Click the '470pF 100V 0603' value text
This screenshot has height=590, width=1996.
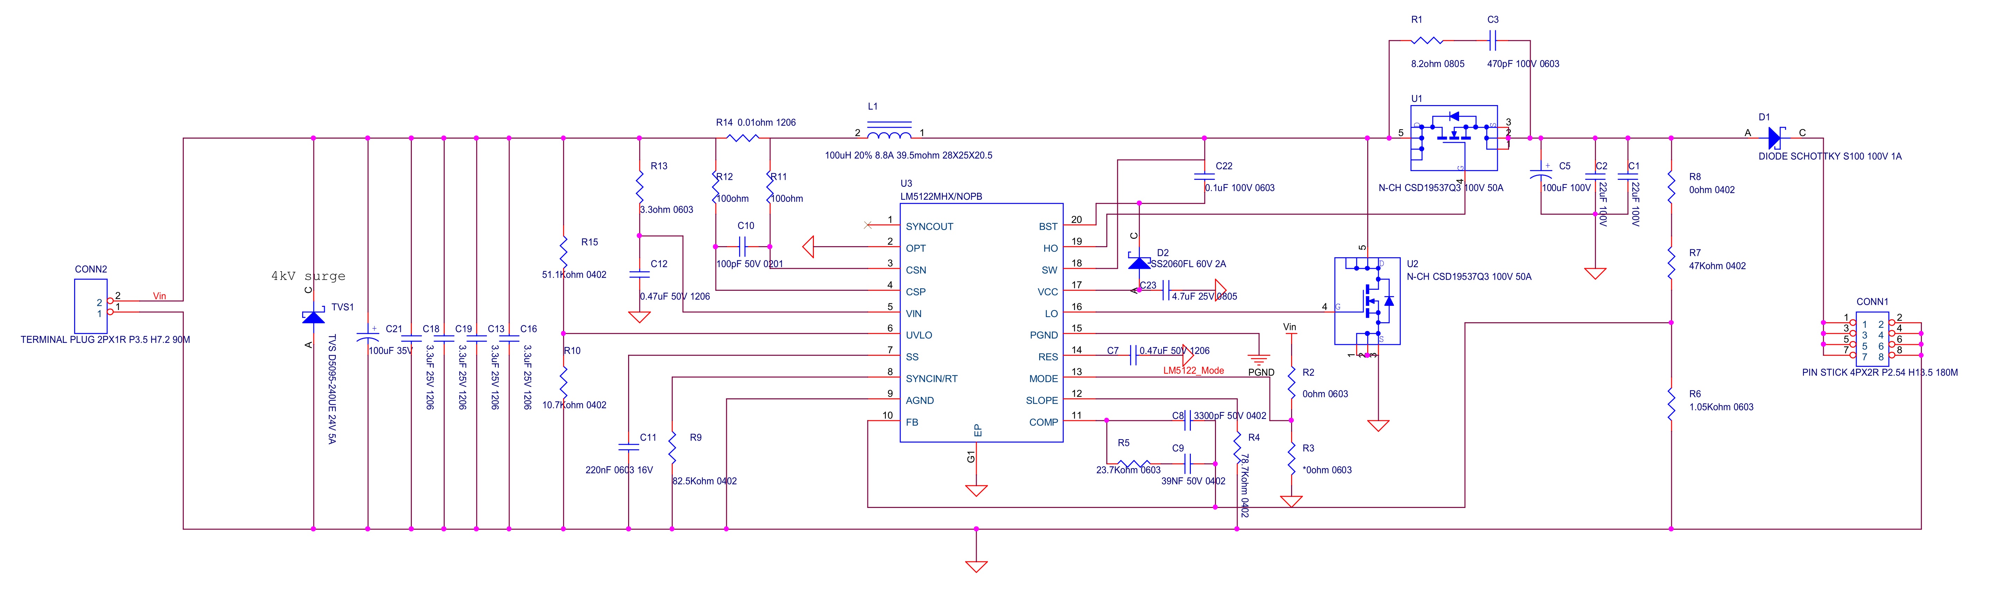point(1523,64)
